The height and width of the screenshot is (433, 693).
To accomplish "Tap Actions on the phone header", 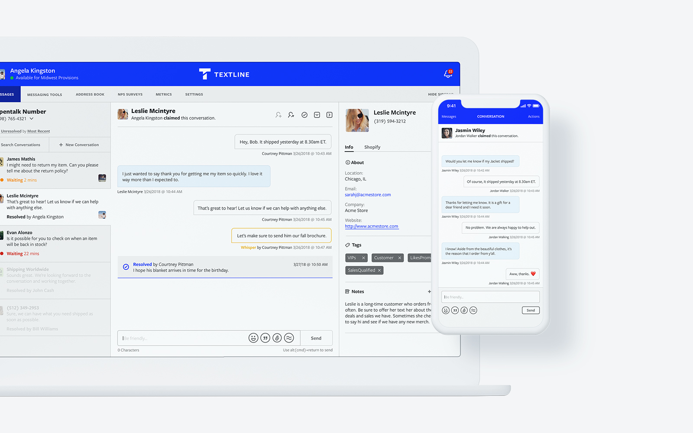I will pyautogui.click(x=534, y=116).
